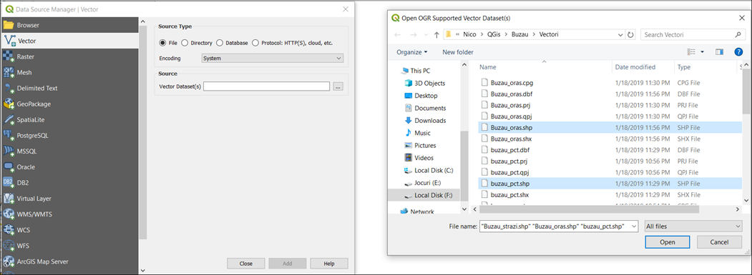
Task: Select the Raster source icon
Action: tap(9, 56)
